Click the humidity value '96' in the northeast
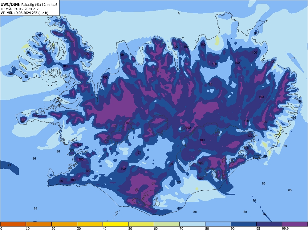Image resolution: width=308 pixels, height=231 pixels. tap(256, 33)
